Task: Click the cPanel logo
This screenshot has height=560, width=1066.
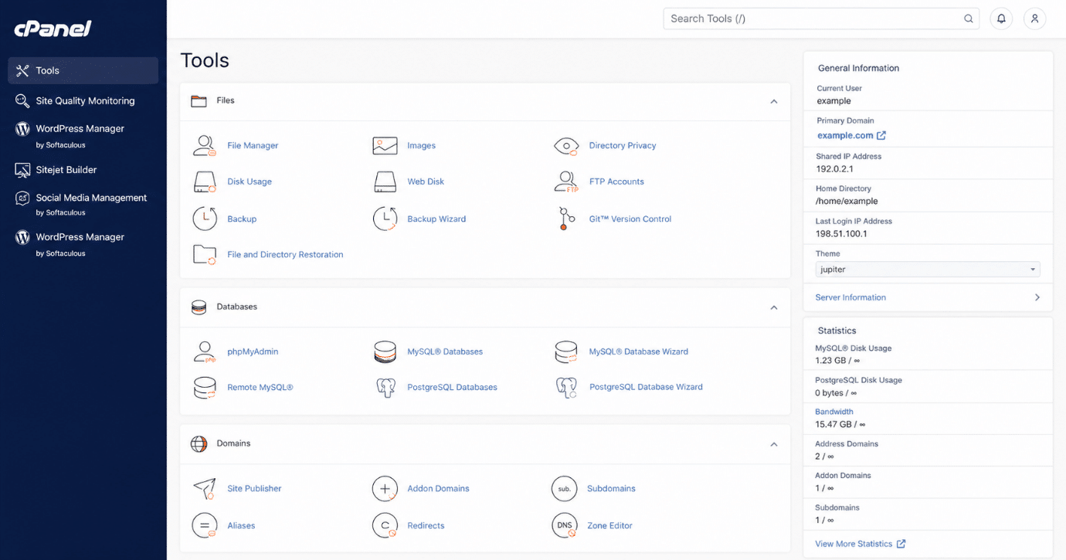Action: 53,29
